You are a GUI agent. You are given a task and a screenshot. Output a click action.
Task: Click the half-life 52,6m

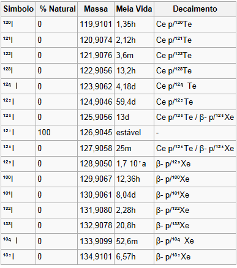pos(127,241)
